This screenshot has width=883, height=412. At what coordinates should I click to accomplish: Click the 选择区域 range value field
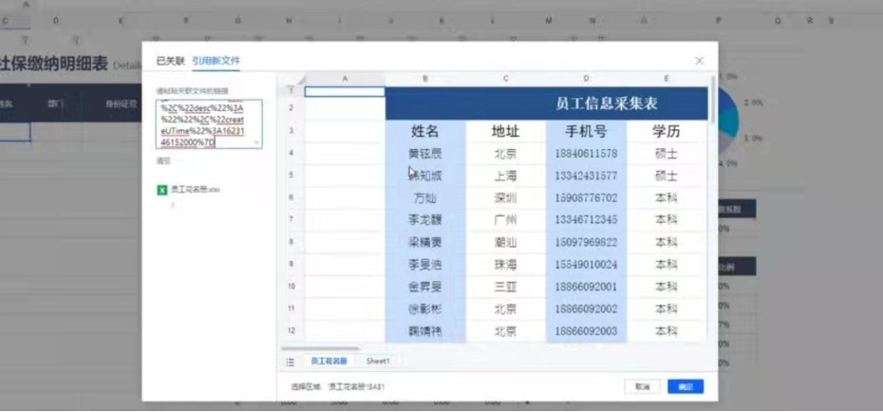357,387
